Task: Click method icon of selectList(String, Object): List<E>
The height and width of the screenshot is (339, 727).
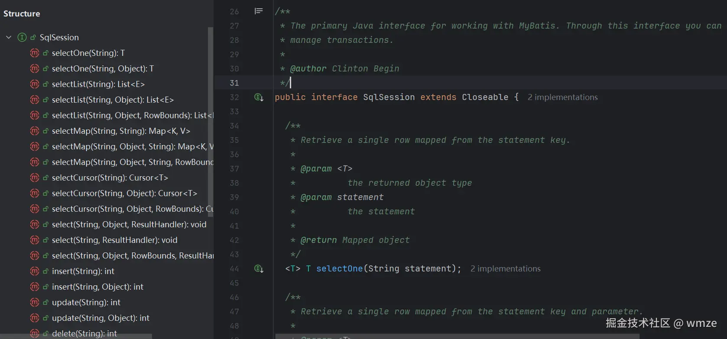Action: 35,100
